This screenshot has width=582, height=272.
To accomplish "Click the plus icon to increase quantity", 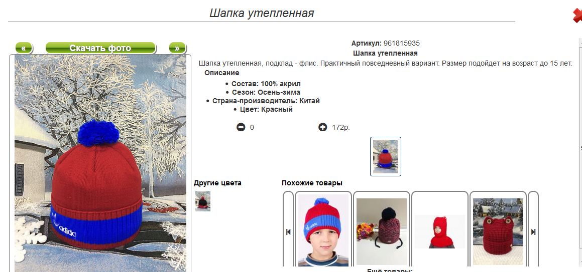I will pos(322,127).
